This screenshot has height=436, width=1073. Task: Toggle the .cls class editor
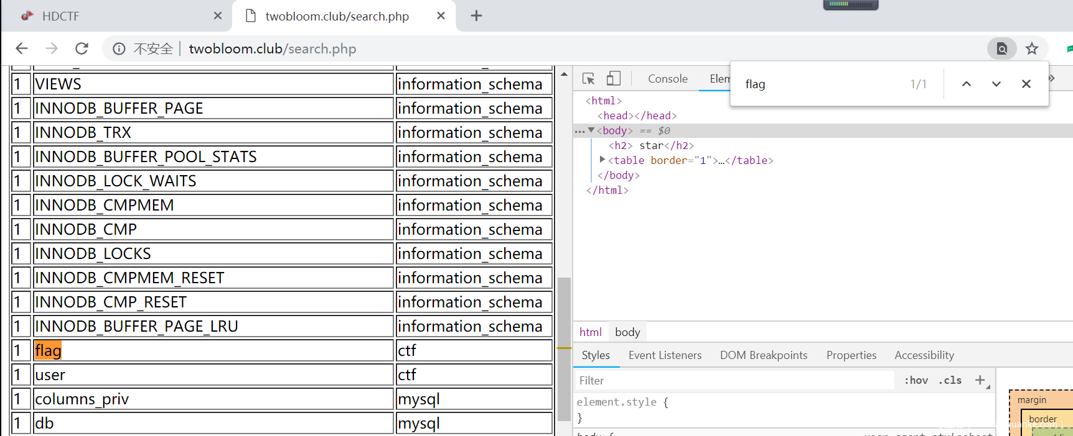click(x=950, y=381)
